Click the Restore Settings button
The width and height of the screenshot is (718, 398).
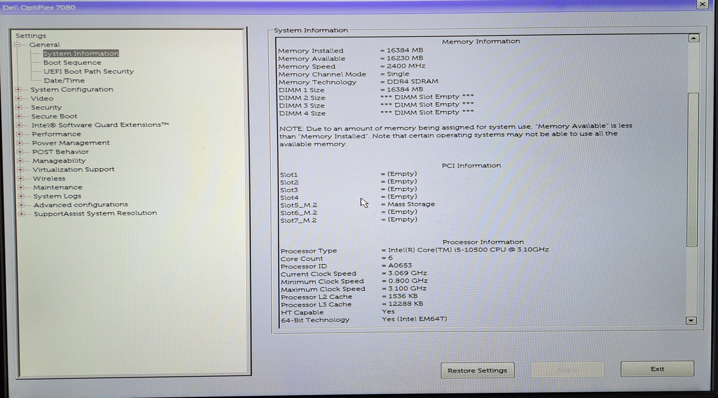click(x=477, y=370)
